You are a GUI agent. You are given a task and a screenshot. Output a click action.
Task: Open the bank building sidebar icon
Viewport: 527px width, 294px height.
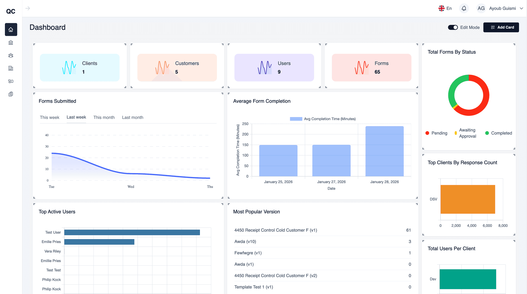coord(11,42)
